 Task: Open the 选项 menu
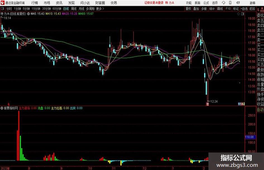[215, 3]
